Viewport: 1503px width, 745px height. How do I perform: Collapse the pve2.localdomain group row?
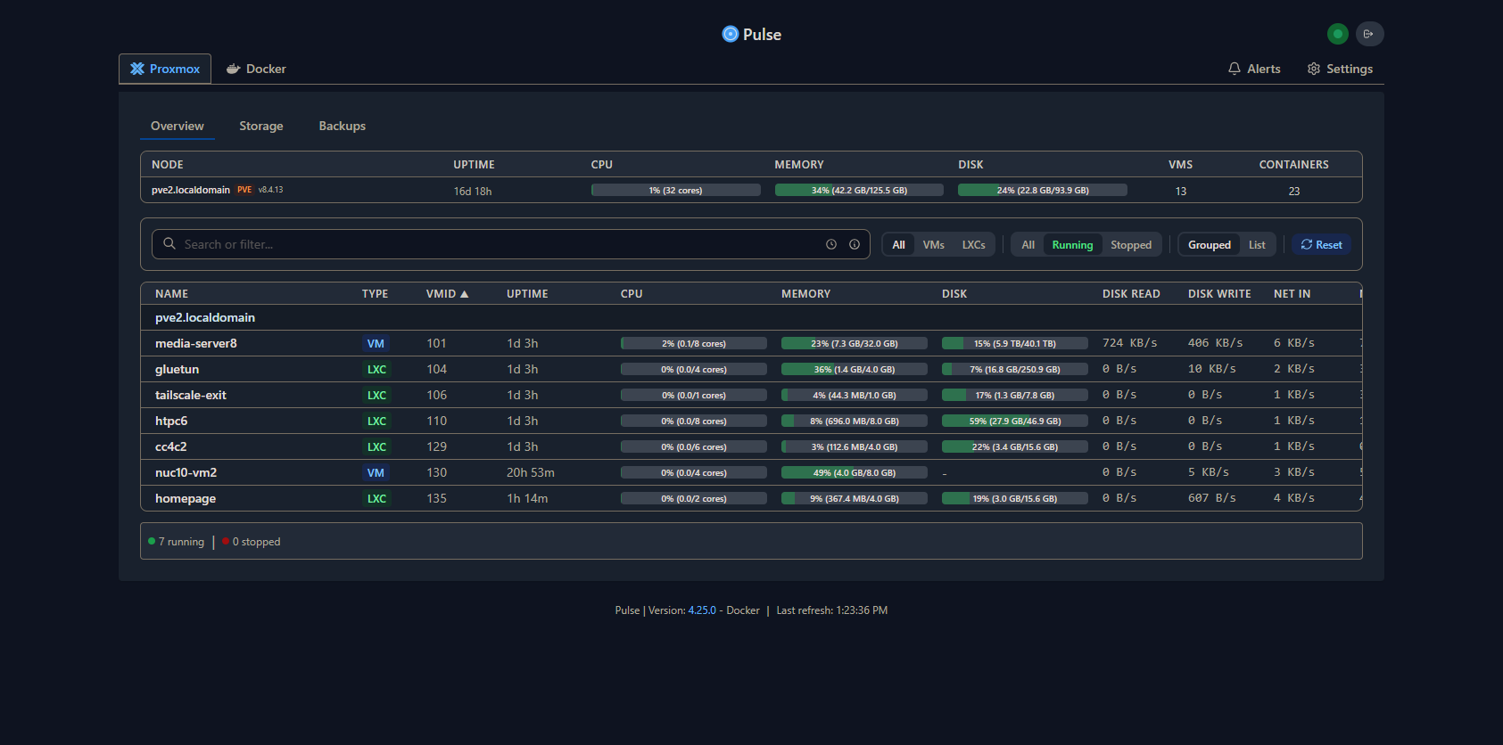click(x=205, y=317)
